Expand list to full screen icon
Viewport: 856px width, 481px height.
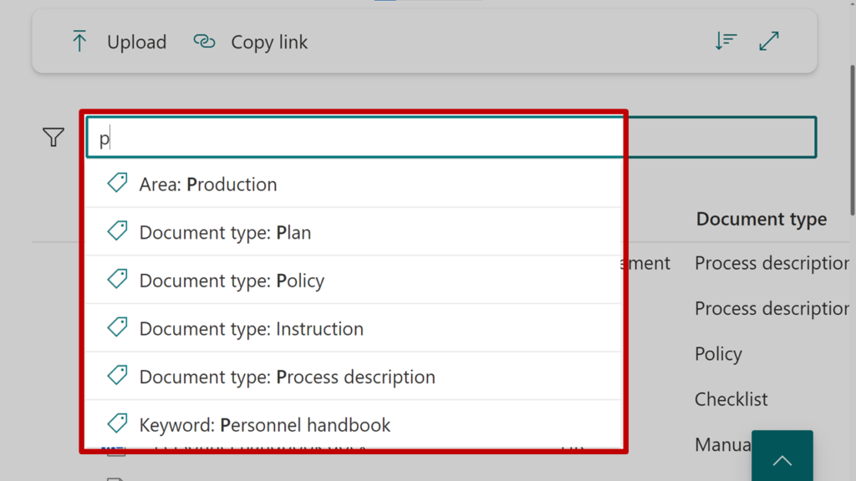pyautogui.click(x=769, y=41)
